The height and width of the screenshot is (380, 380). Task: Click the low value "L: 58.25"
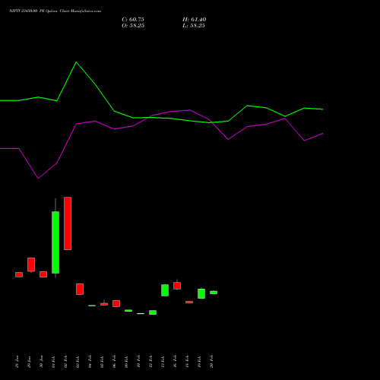tap(194, 26)
